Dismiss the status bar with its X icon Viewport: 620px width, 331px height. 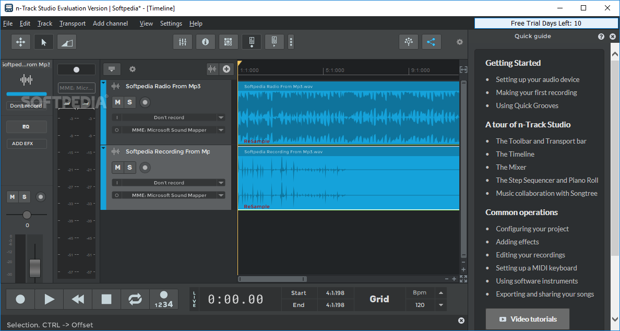click(x=461, y=321)
